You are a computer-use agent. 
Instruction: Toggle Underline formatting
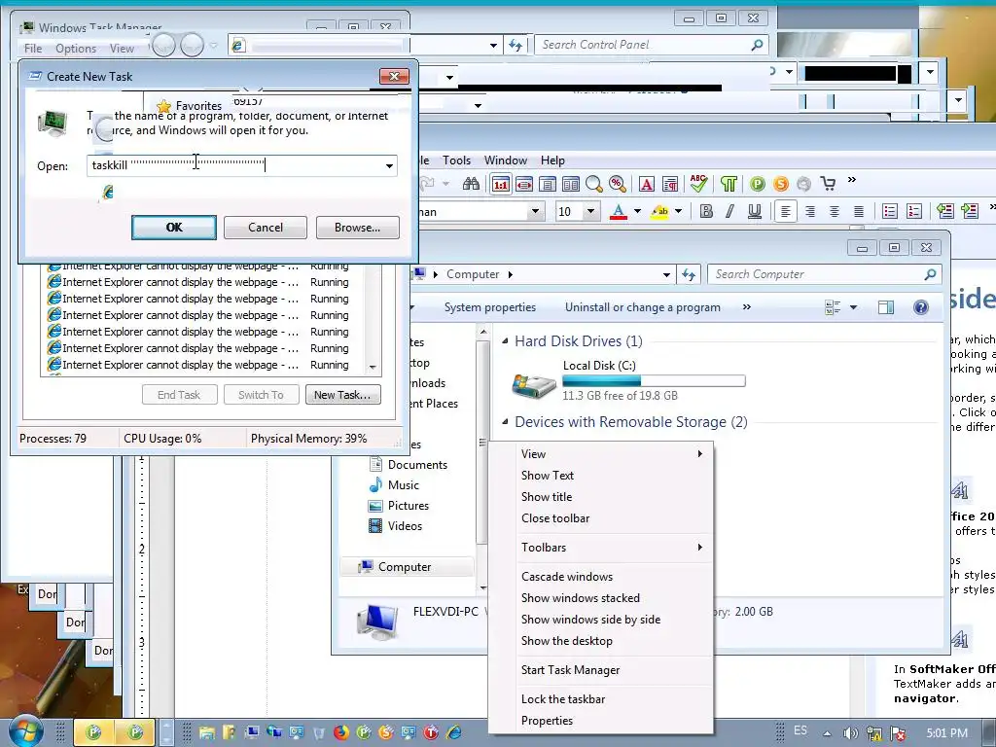click(x=754, y=211)
